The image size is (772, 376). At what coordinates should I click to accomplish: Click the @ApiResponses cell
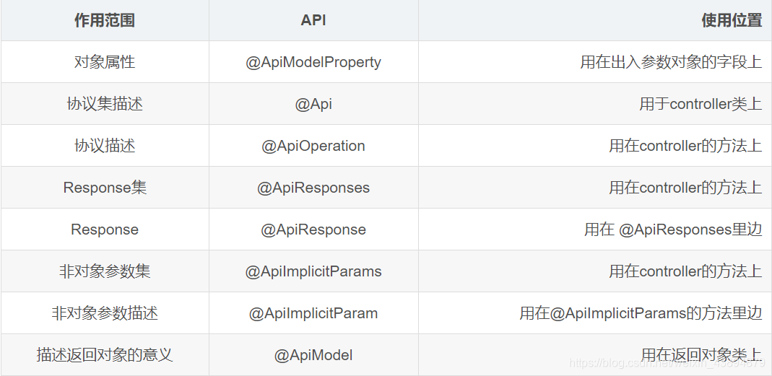coord(313,188)
